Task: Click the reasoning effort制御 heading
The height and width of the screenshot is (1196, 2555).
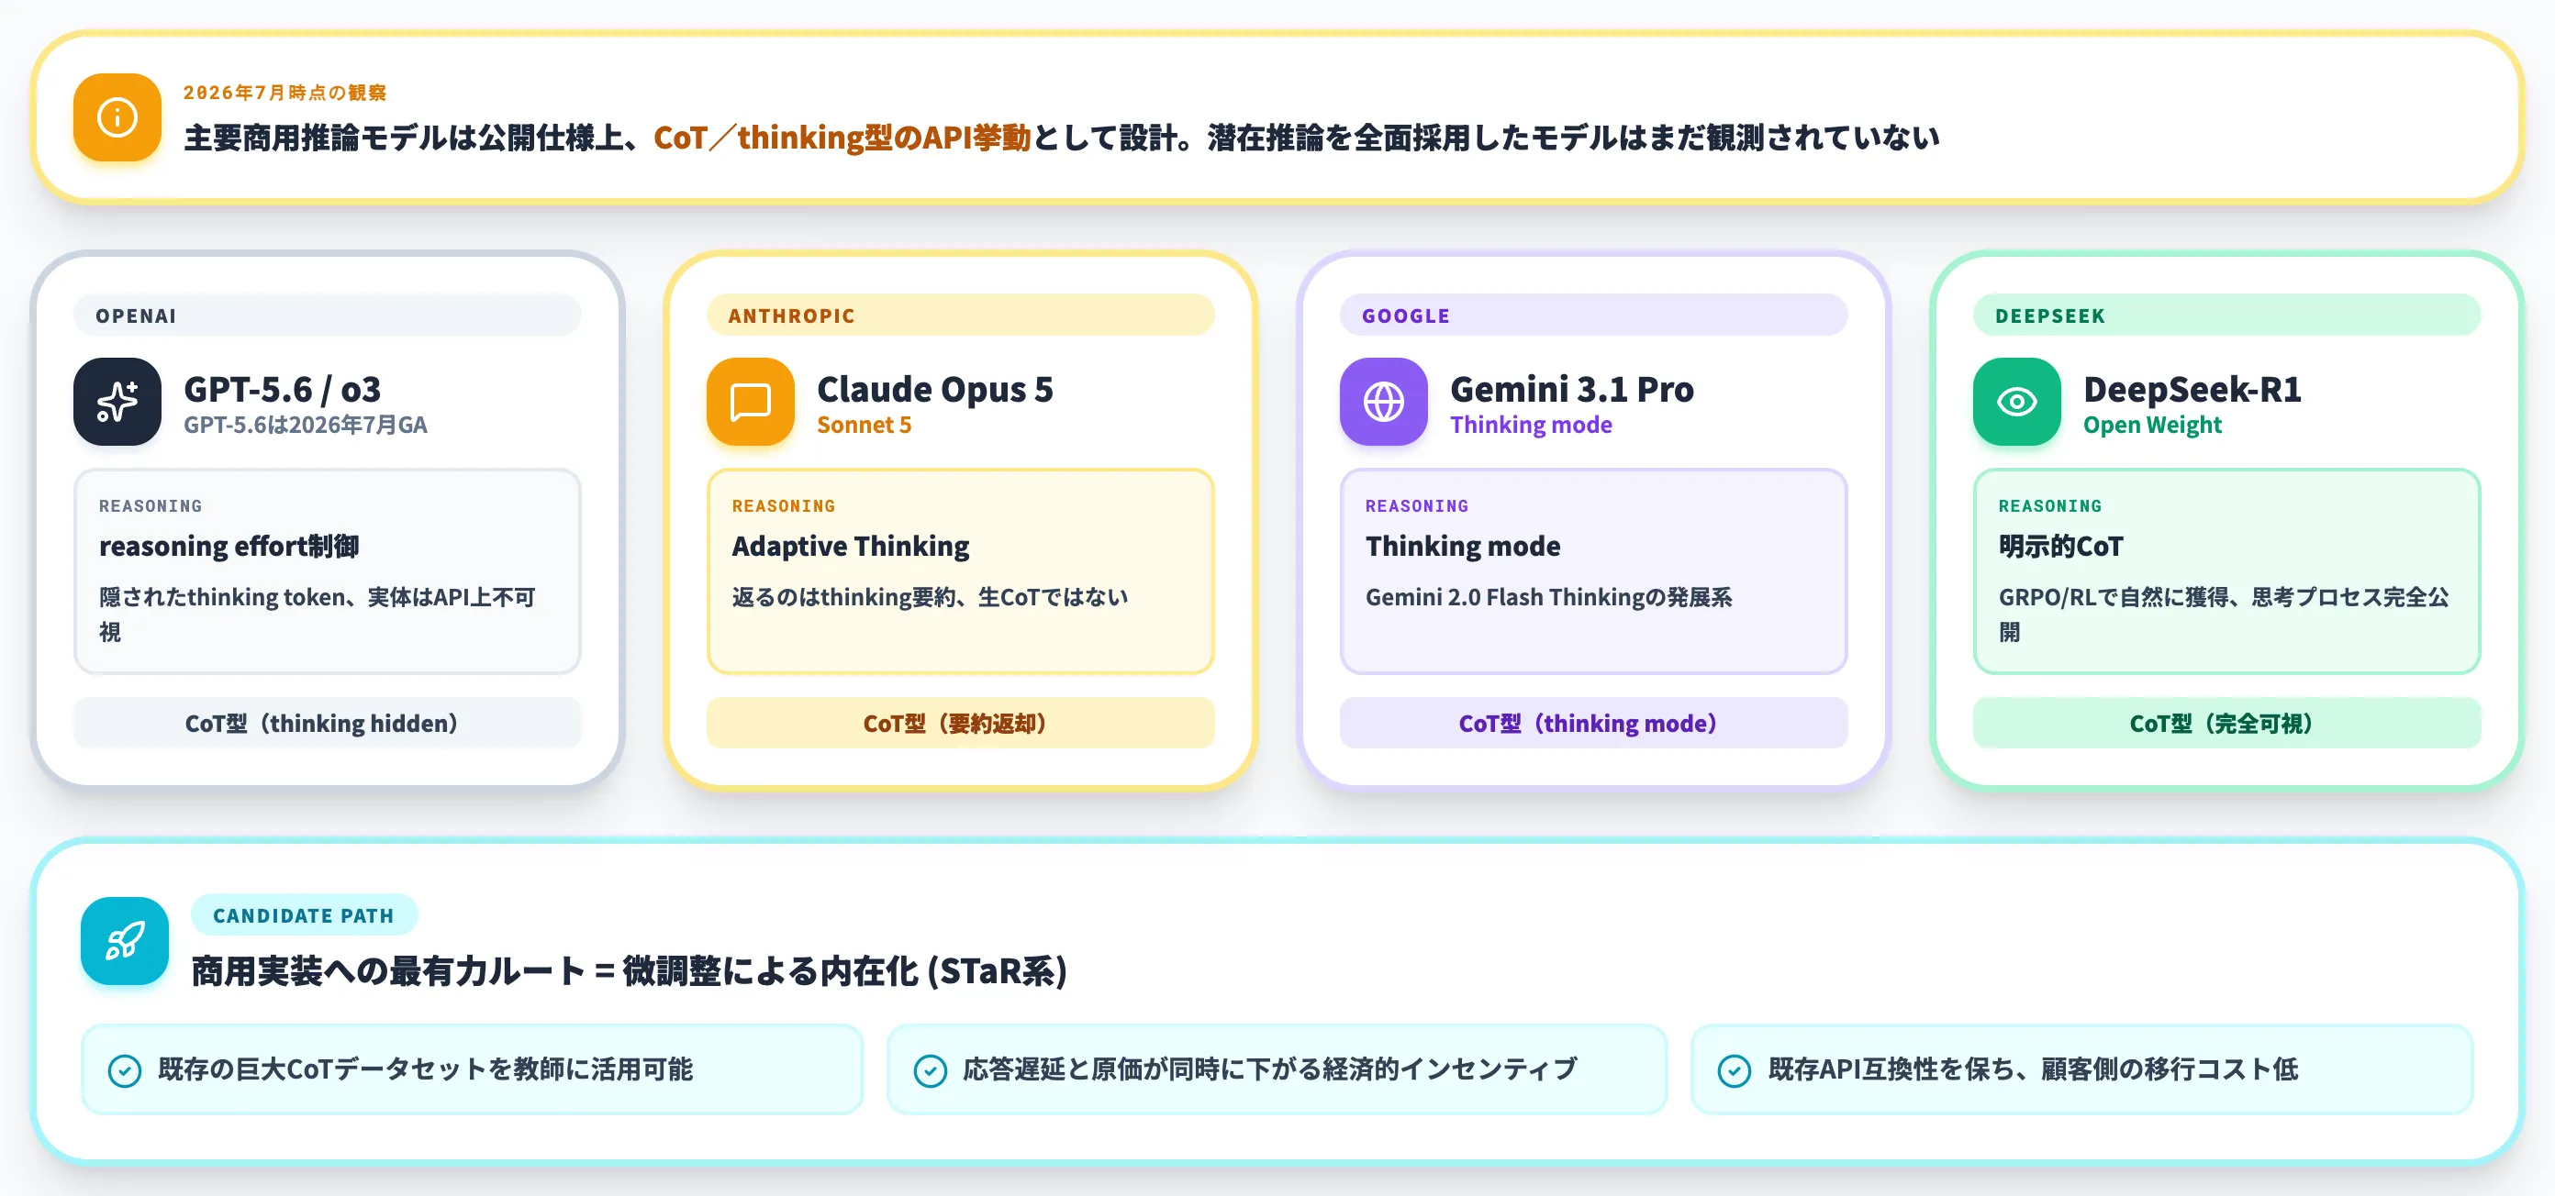Action: pos(229,546)
